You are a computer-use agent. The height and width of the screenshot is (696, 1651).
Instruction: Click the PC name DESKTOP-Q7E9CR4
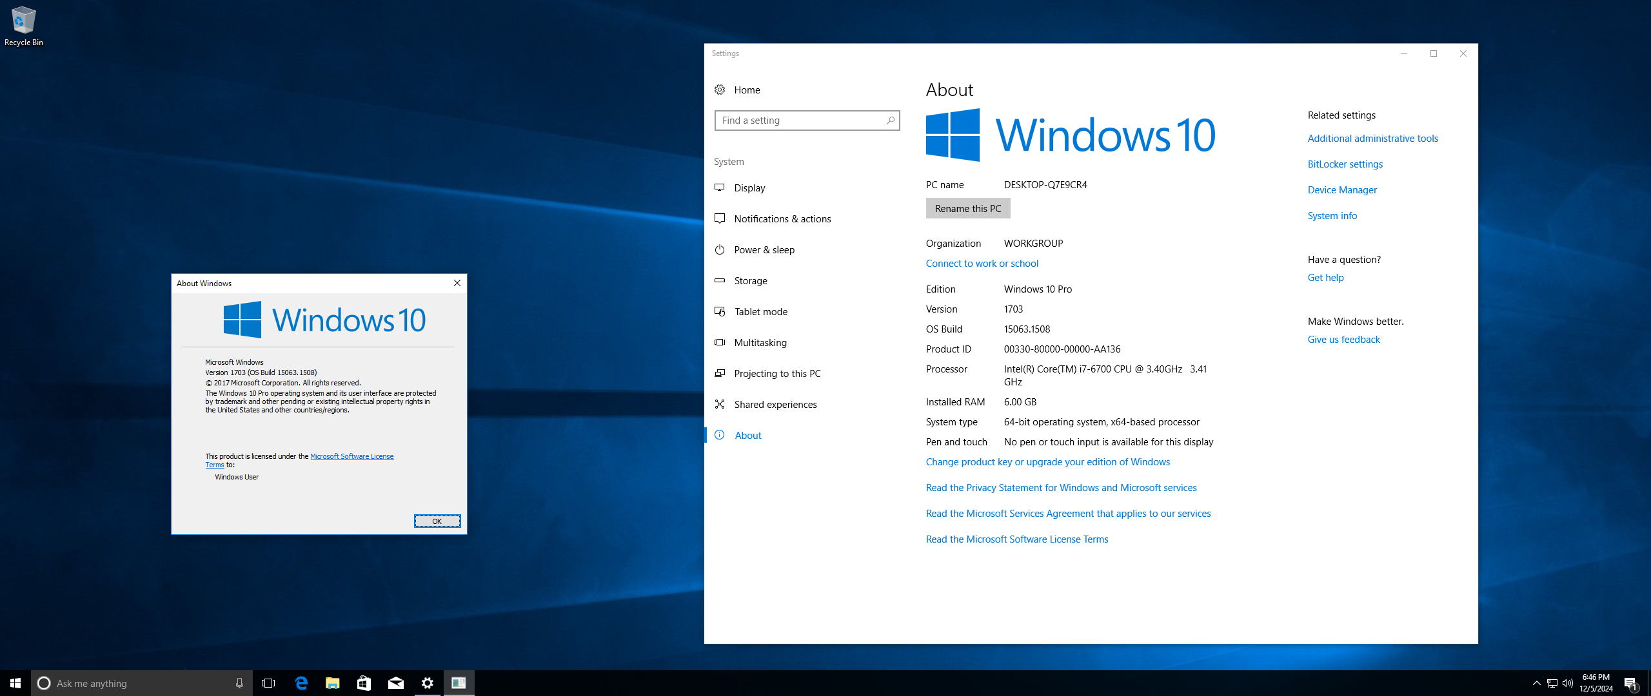(1045, 184)
